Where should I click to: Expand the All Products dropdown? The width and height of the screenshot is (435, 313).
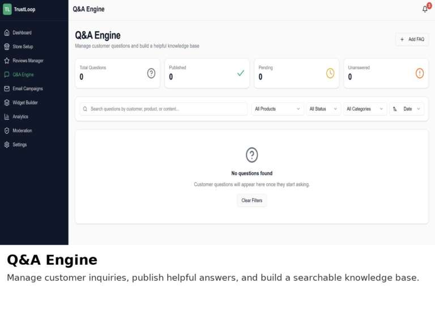[278, 109]
